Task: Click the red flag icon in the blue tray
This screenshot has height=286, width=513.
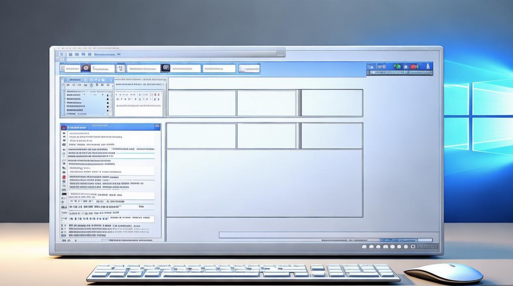Action: (414, 66)
